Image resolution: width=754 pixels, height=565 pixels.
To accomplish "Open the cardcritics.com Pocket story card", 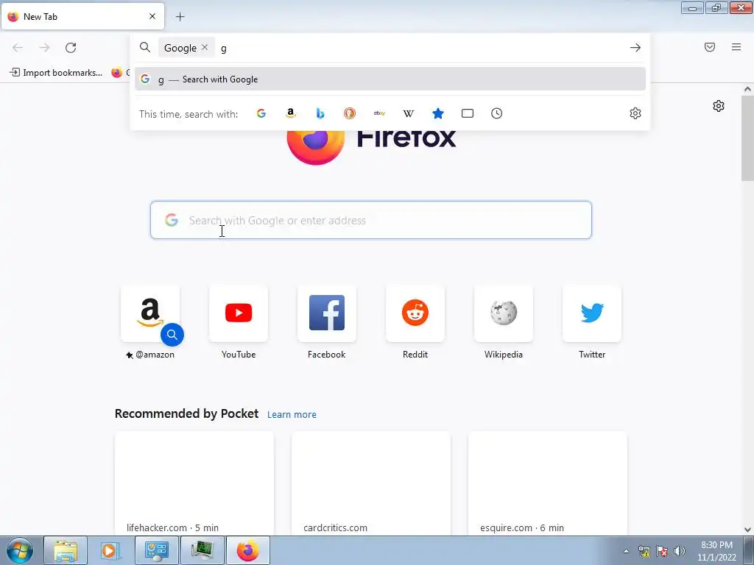I will pyautogui.click(x=371, y=483).
